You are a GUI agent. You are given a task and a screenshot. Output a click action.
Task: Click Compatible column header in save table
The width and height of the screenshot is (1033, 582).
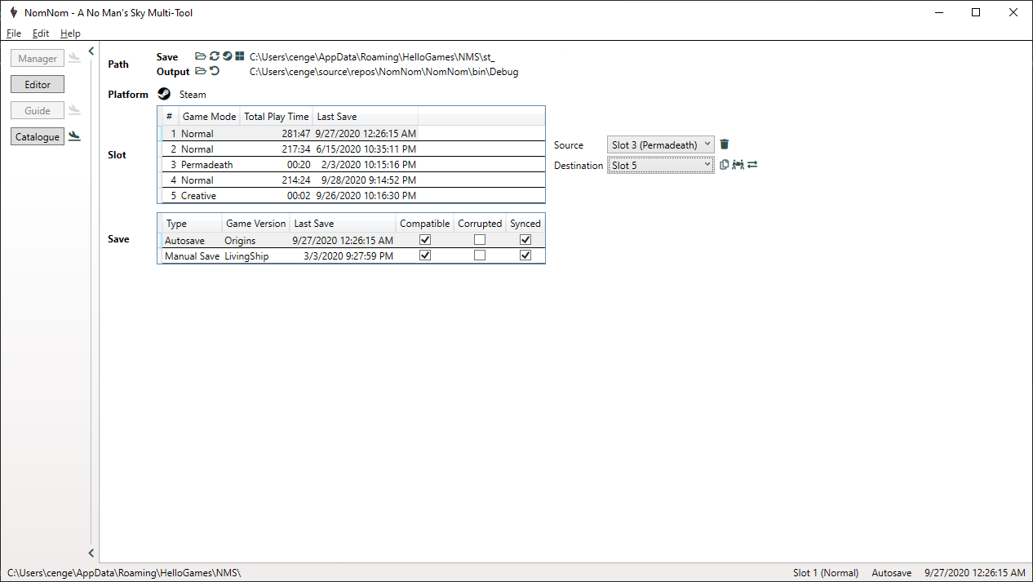(424, 223)
